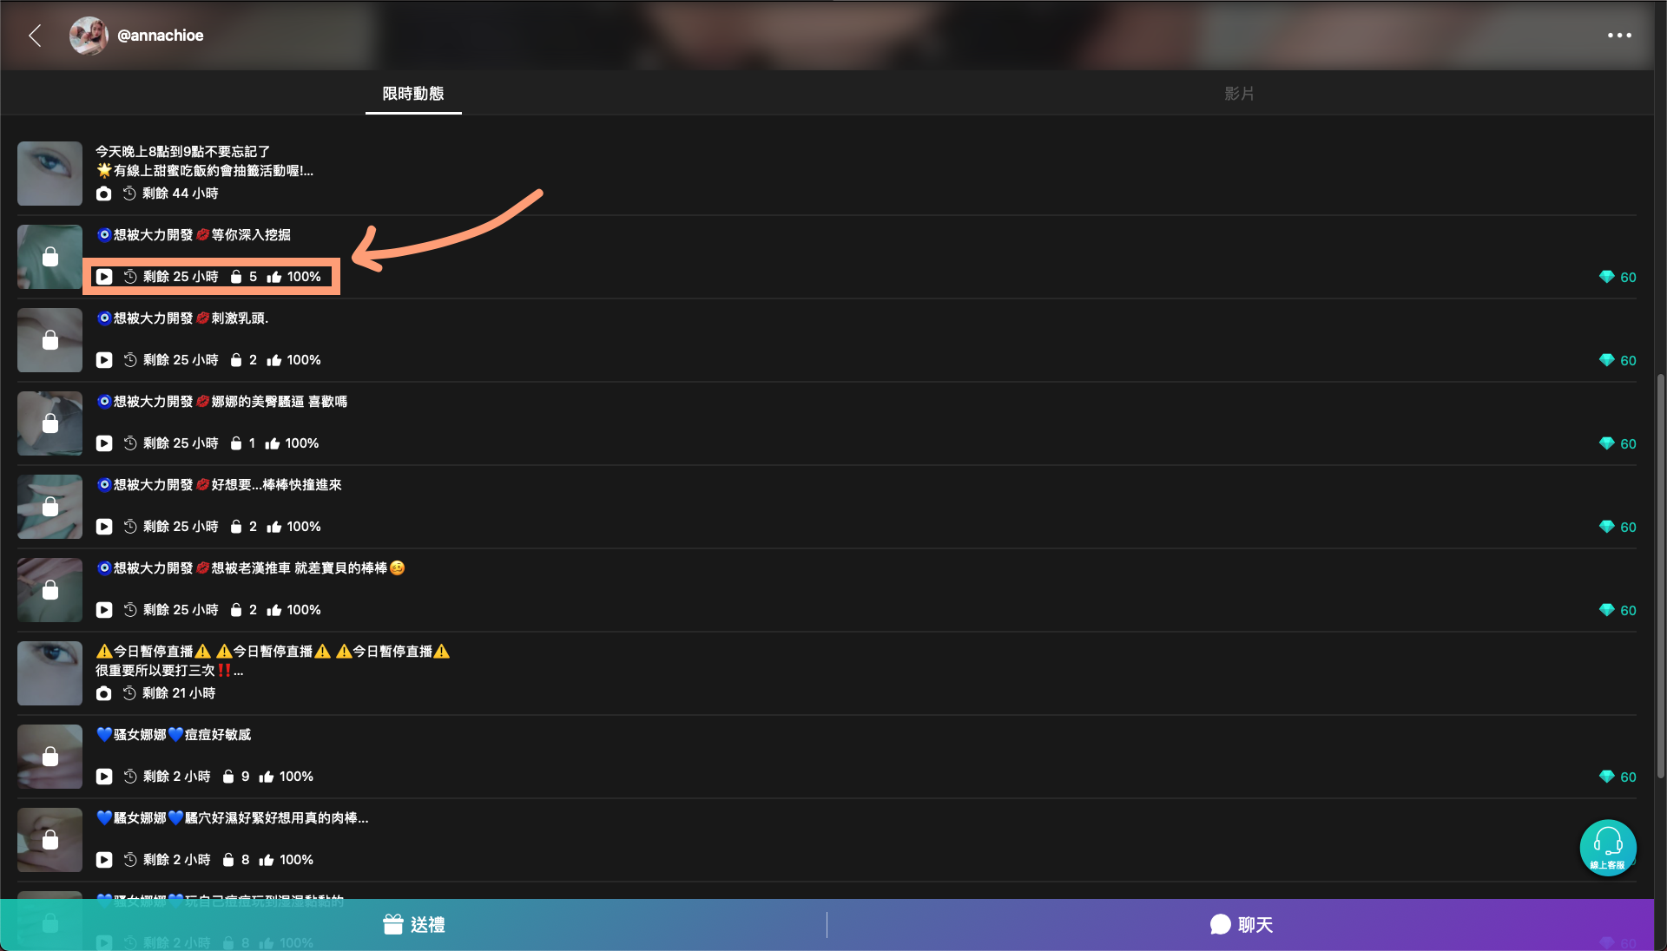The height and width of the screenshot is (951, 1667).
Task: Switch to the 影片 tab
Action: click(x=1240, y=94)
